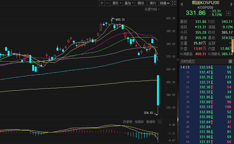Image resolution: width=234 pixels, height=144 pixels.
Task: Zoom out chart with minus button
Action: pos(107,3)
